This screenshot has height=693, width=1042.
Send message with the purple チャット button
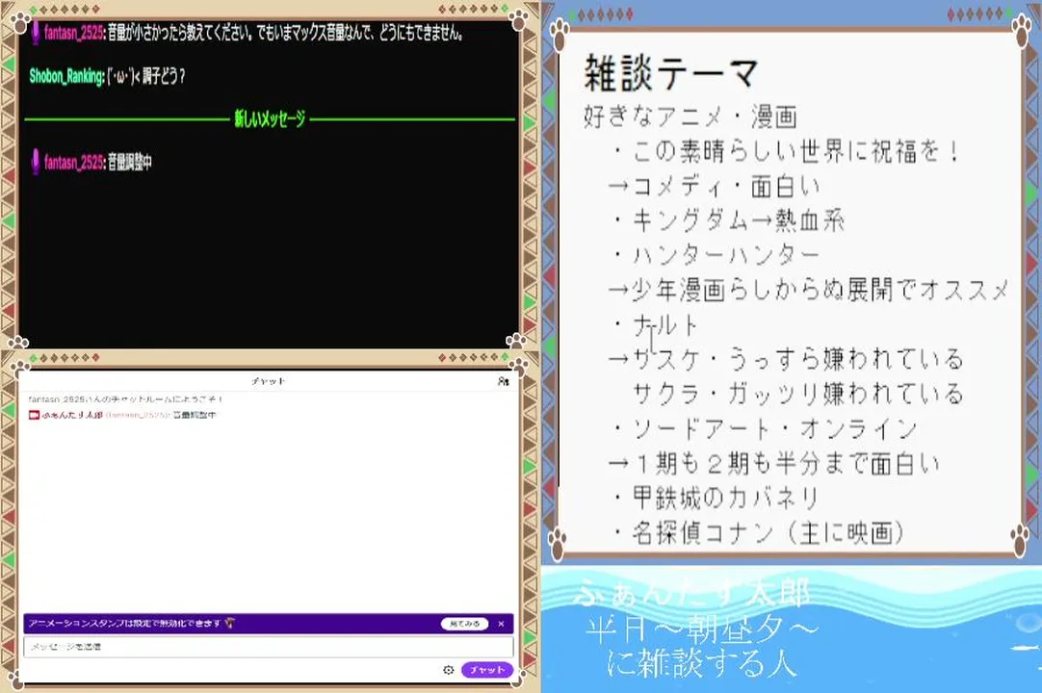(487, 670)
